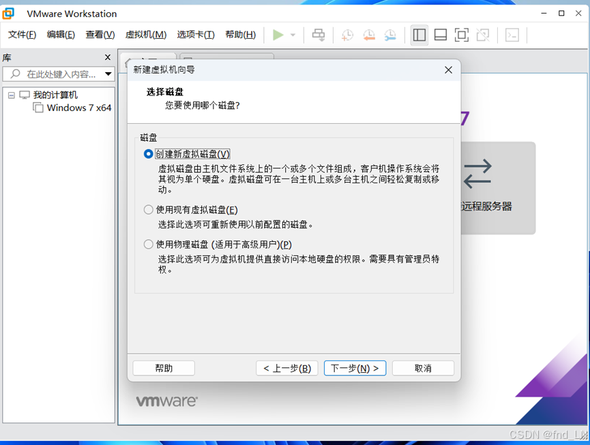Image resolution: width=590 pixels, height=445 pixels.
Task: Enter full screen mode icon
Action: (462, 35)
